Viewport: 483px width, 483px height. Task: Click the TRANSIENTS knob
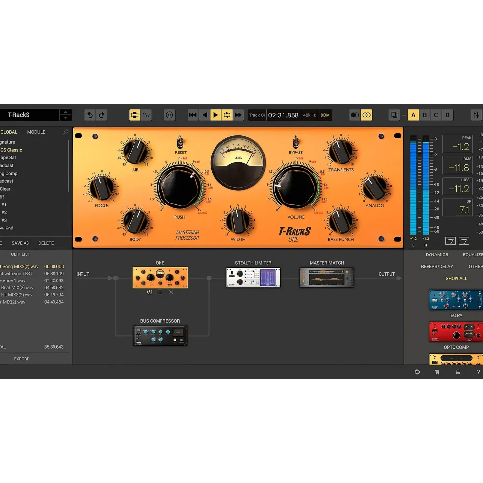coord(341,151)
